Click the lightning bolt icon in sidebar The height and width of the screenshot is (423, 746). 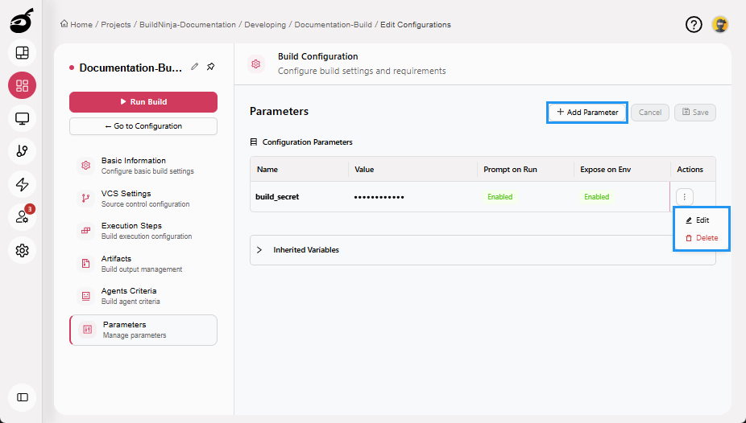[22, 184]
